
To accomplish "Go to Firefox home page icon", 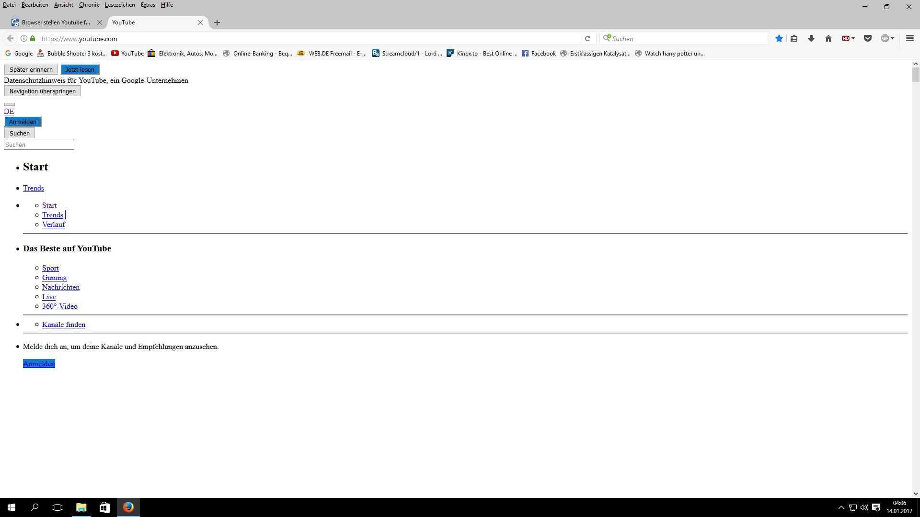I will point(828,39).
